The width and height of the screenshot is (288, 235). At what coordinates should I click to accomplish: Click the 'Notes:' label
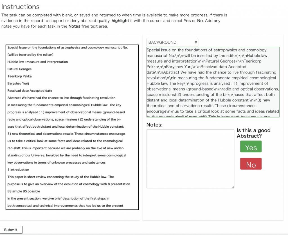coord(154,125)
